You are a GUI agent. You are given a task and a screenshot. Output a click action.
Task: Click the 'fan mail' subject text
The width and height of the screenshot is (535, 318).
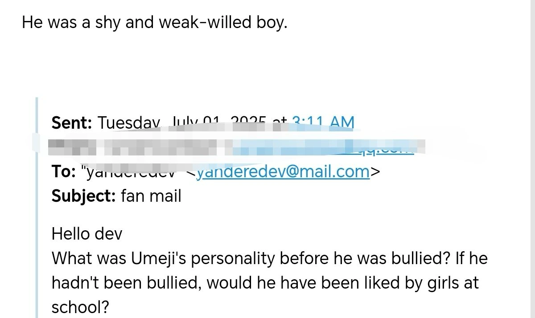point(151,196)
